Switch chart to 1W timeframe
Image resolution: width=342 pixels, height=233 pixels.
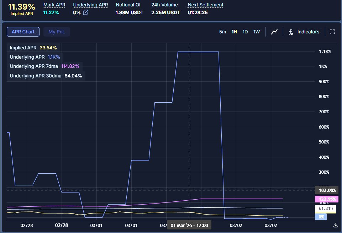pyautogui.click(x=257, y=32)
